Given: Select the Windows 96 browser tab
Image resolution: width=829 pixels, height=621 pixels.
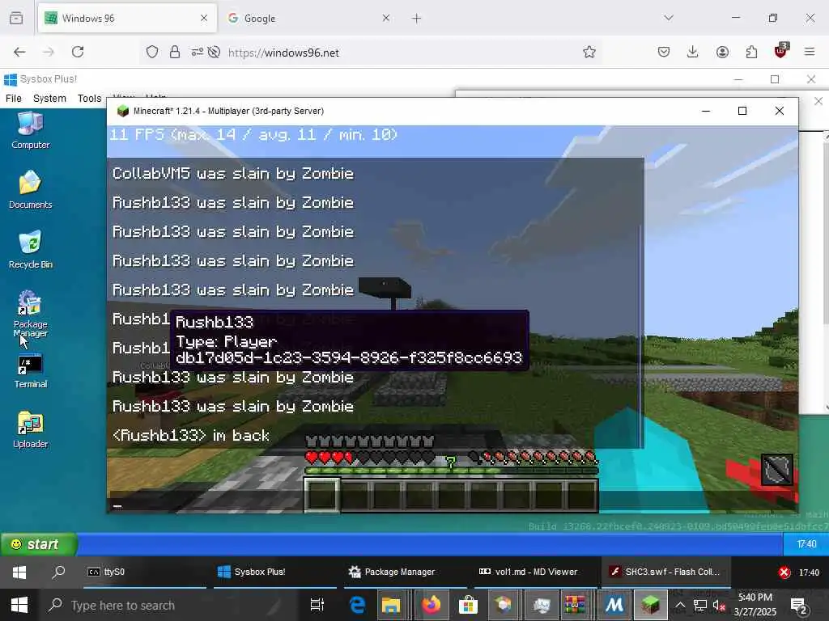Looking at the screenshot, I should pyautogui.click(x=127, y=19).
